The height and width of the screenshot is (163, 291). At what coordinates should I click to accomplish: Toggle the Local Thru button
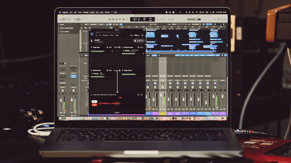(x=139, y=41)
